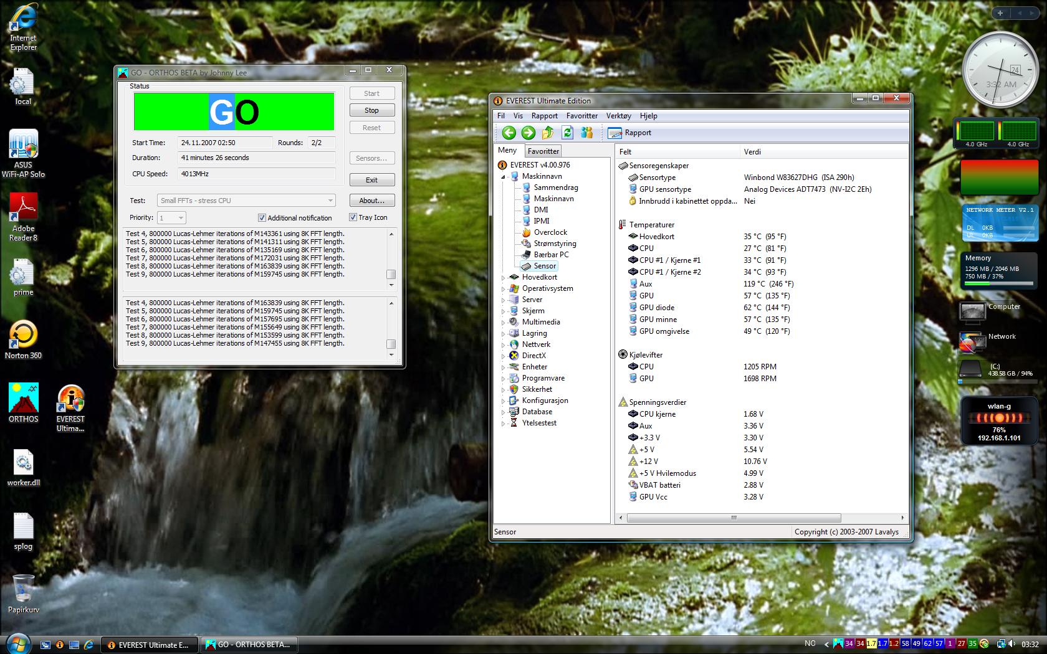Click the Felt column header

(x=677, y=152)
